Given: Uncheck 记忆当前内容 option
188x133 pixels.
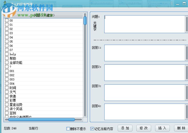Looking at the screenshot, I should (x=92, y=129).
